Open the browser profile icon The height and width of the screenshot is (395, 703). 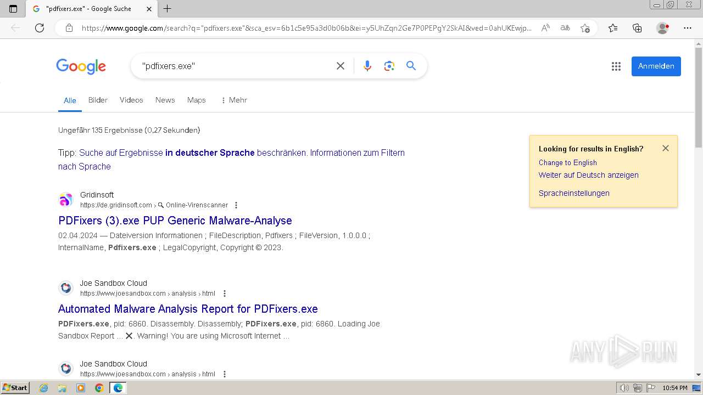coord(663,28)
